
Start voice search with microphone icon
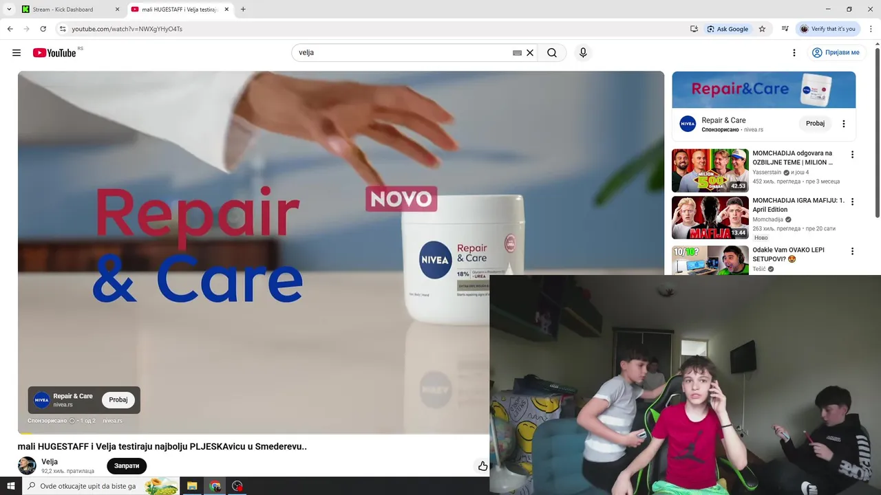[x=583, y=53]
